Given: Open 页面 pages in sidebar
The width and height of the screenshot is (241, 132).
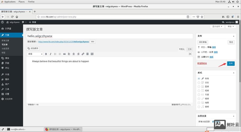Looking at the screenshot, I should point(11,63).
